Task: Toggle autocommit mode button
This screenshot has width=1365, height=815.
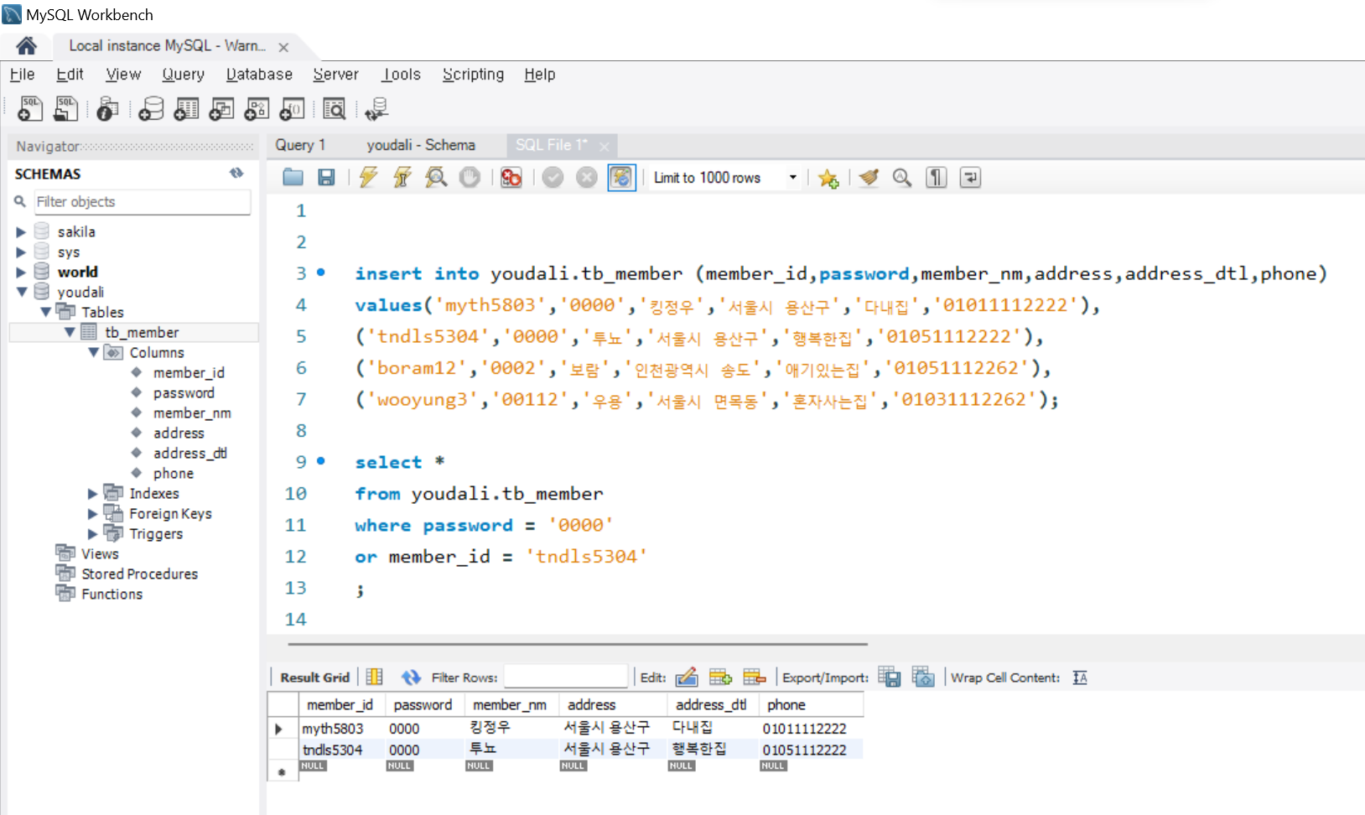Action: point(621,177)
